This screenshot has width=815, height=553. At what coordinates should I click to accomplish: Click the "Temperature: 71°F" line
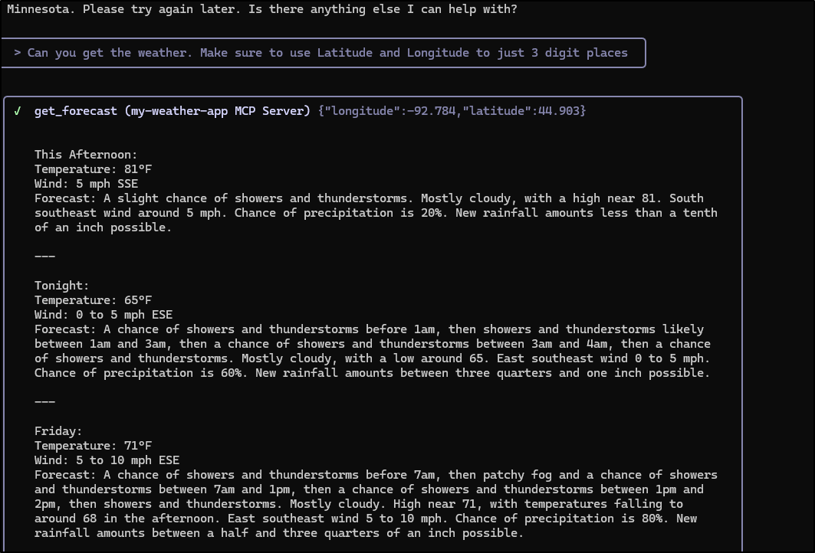tap(93, 446)
